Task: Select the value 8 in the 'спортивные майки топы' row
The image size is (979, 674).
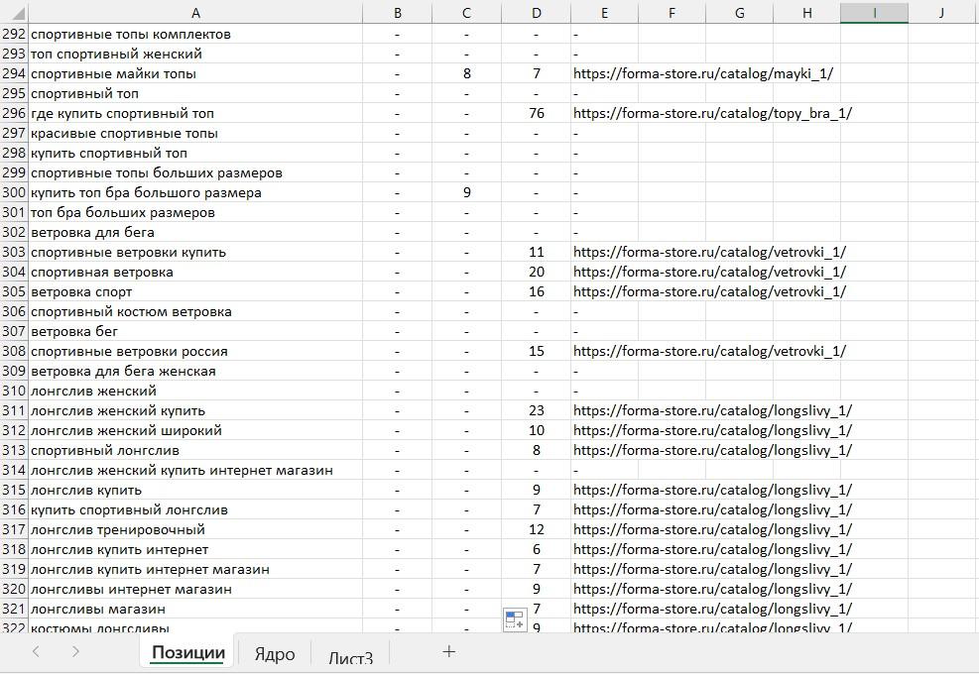Action: [466, 73]
